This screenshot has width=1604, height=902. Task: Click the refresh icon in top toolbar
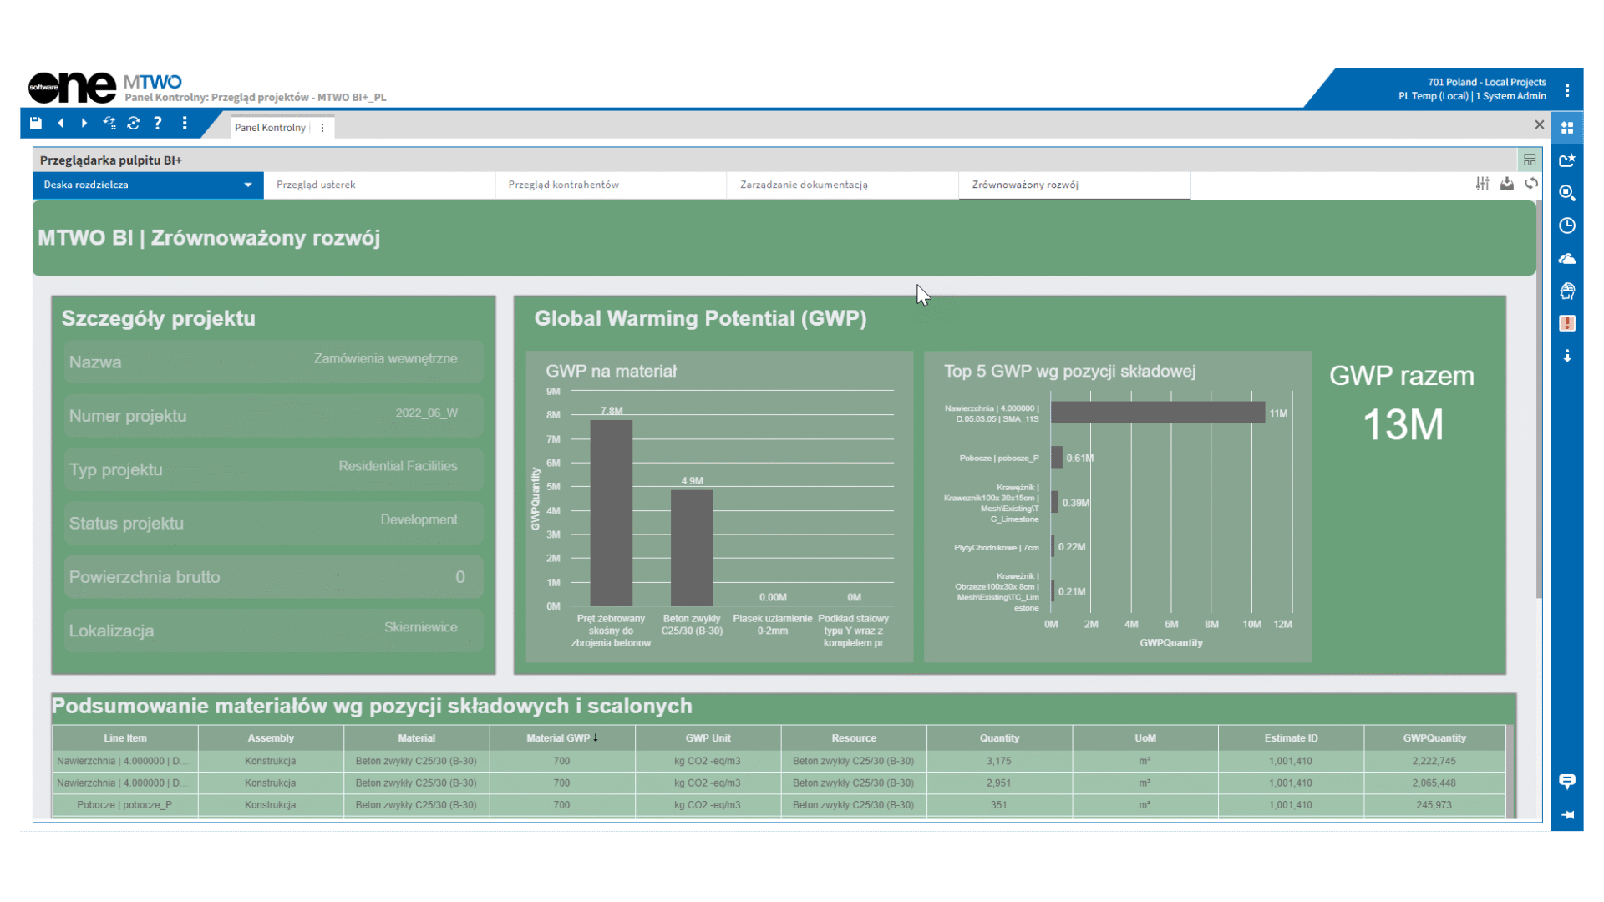click(x=134, y=124)
